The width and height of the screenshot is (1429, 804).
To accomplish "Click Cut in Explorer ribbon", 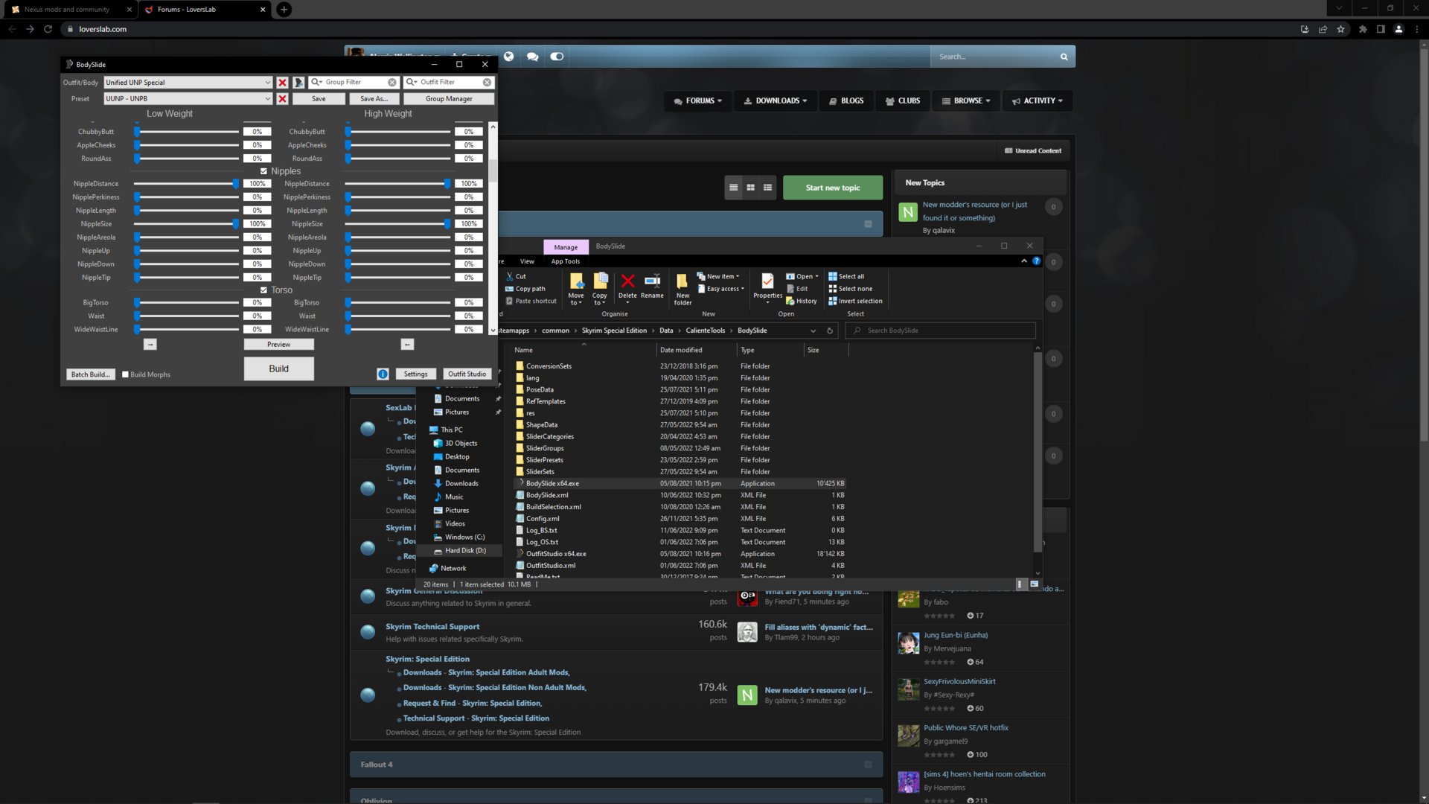I will (516, 276).
